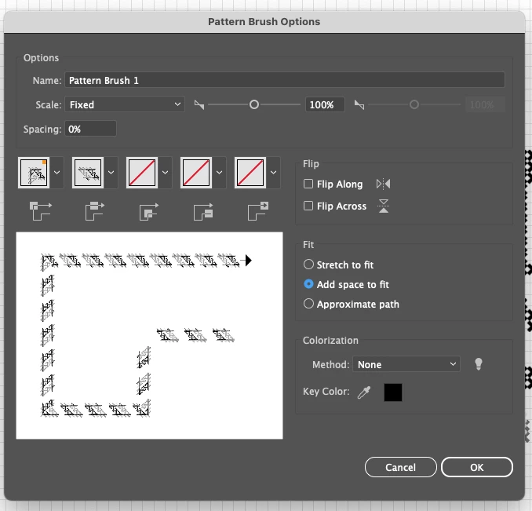Screen dimensions: 532x511
Task: Select the side tile thumbnail
Action: pos(88,173)
